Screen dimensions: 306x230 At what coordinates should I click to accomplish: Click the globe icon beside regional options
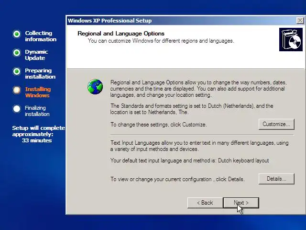point(95,87)
